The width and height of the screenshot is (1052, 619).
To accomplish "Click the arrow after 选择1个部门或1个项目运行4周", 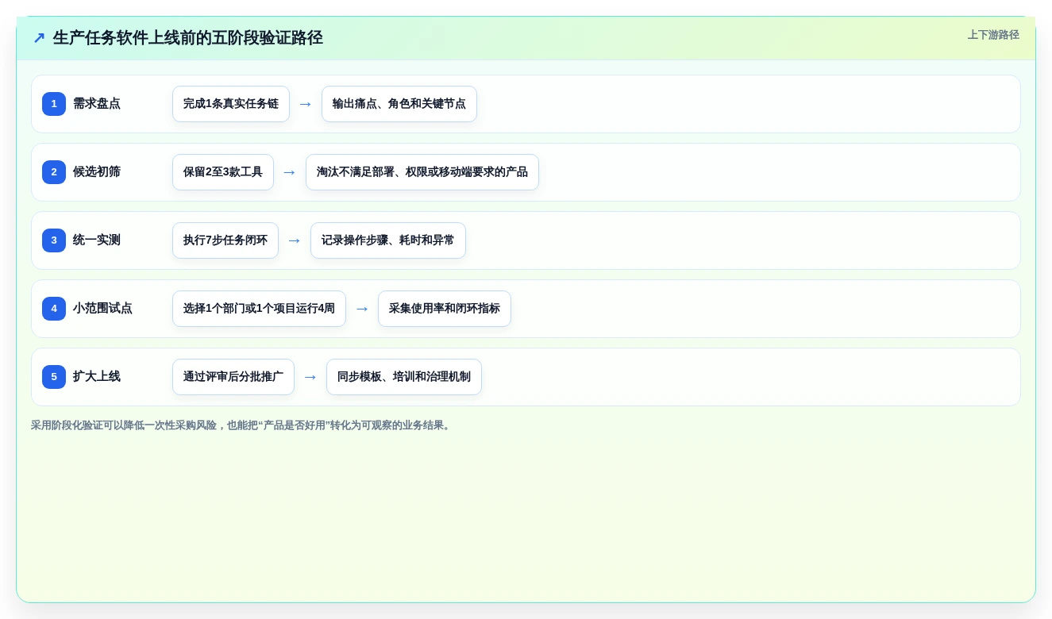I will pyautogui.click(x=362, y=309).
